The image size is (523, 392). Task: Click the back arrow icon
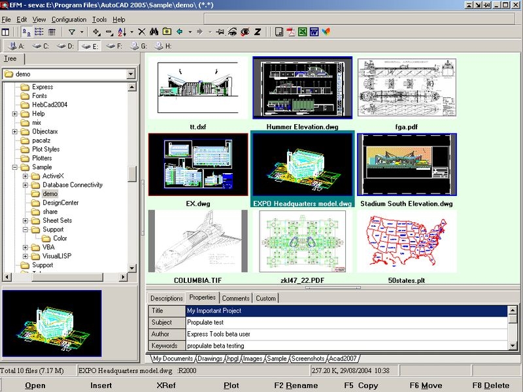180,32
